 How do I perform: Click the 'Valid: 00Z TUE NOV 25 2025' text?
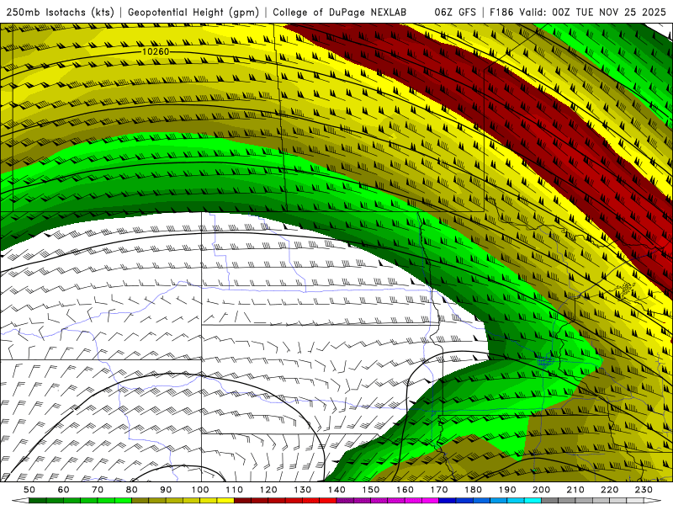592,13
